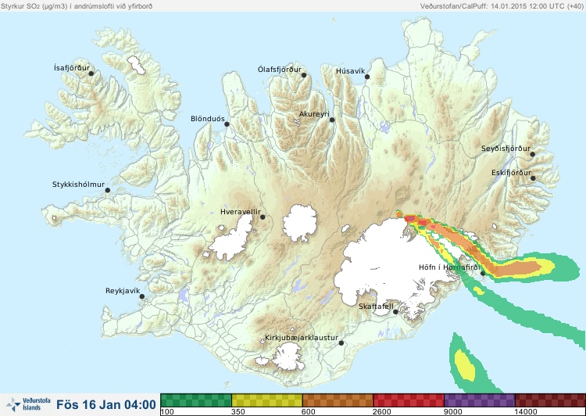
Task: Click the 600 legend value label
Action: (x=309, y=412)
